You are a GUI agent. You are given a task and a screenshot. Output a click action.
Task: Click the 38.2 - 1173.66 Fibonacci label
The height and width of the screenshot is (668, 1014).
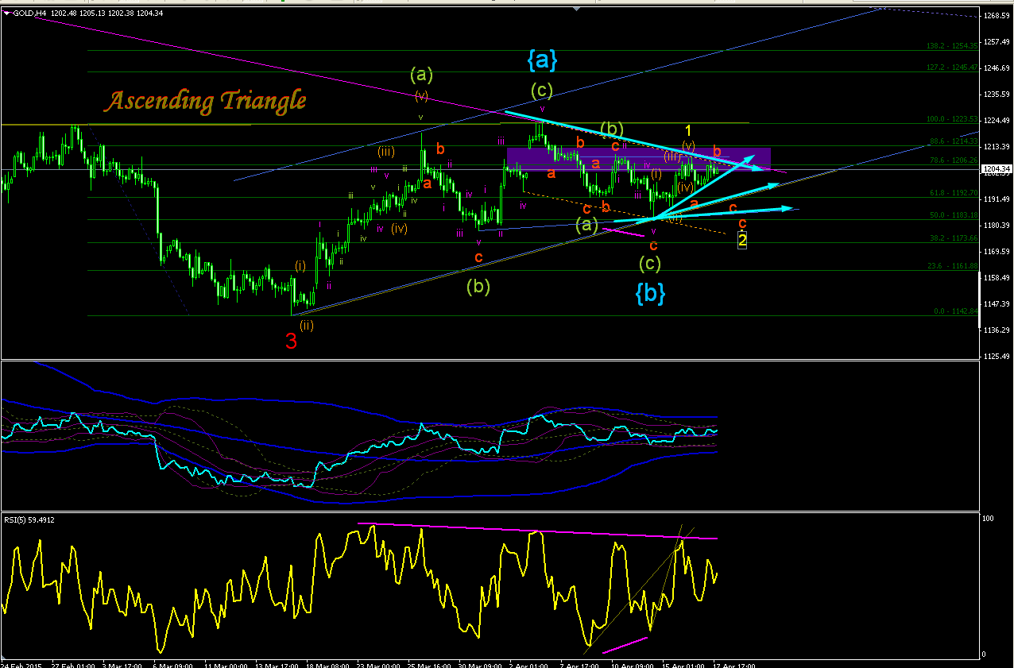pyautogui.click(x=954, y=237)
